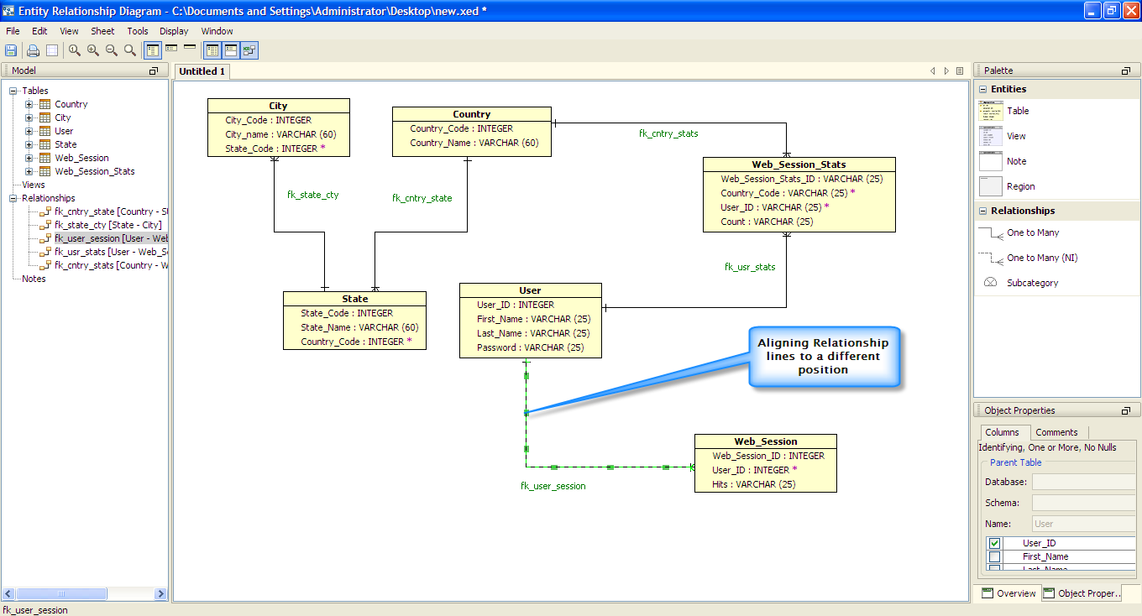This screenshot has height=616, width=1142.
Task: Select the Untitled 1 sheet tab
Action: coord(202,71)
